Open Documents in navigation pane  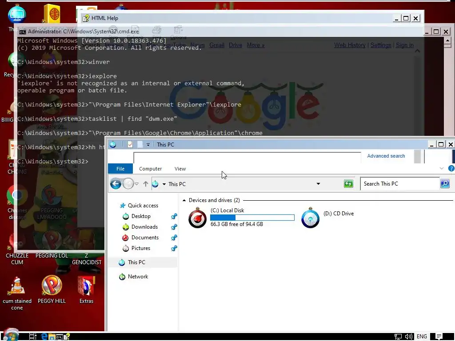pyautogui.click(x=141, y=238)
